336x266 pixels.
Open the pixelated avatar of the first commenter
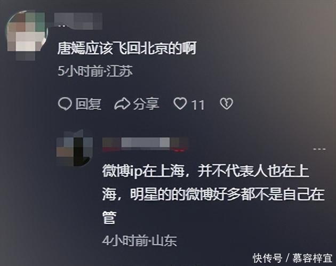[x=27, y=34]
